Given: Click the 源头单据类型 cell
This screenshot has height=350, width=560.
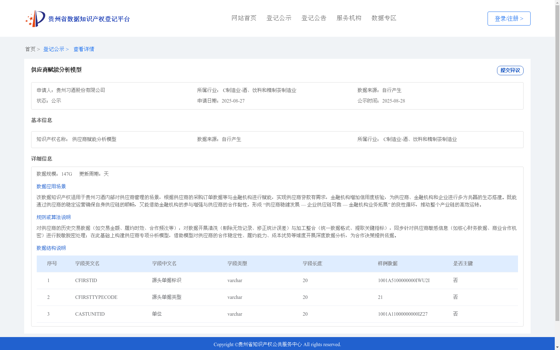Looking at the screenshot, I should [x=167, y=297].
